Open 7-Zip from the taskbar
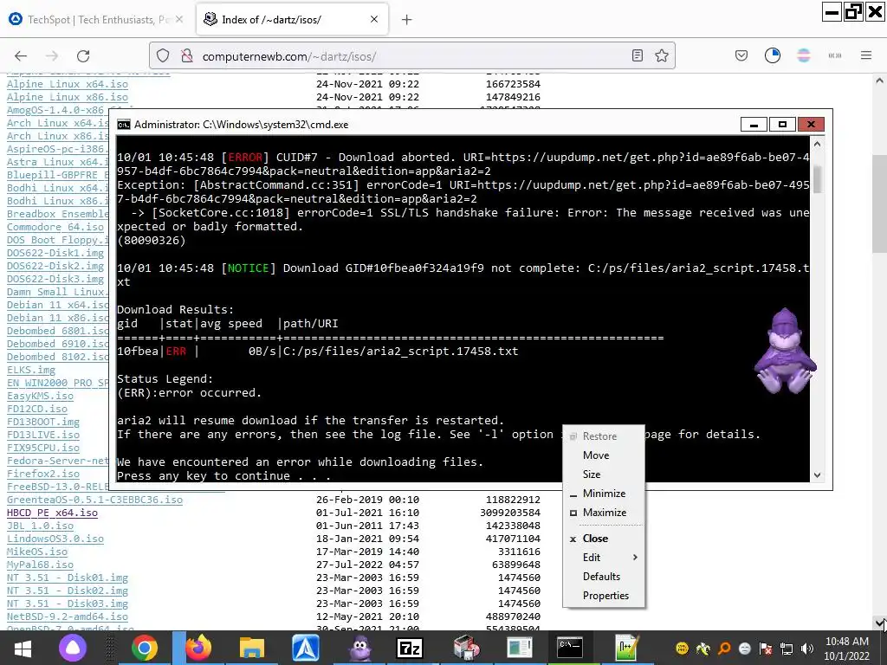This screenshot has height=665, width=887. tap(410, 649)
